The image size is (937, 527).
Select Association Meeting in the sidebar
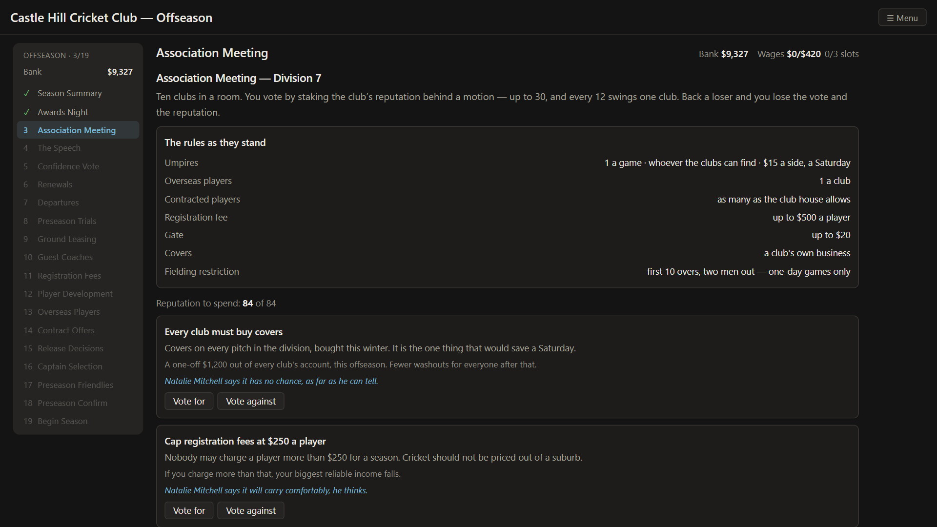click(x=78, y=130)
